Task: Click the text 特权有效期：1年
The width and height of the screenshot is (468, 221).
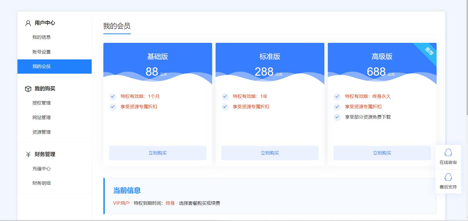Action: coord(250,97)
